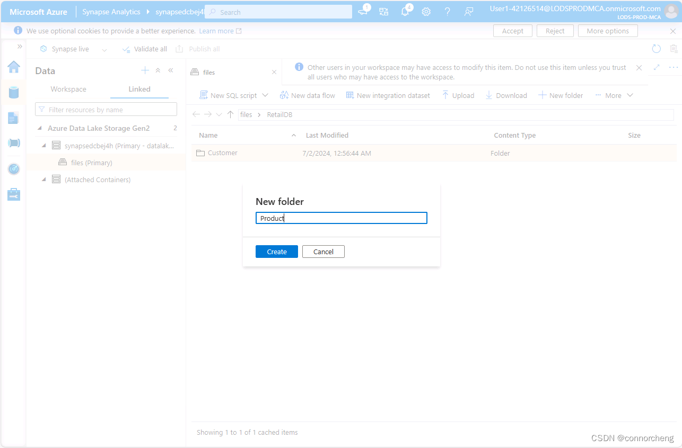Go back in folder navigation

click(x=196, y=114)
